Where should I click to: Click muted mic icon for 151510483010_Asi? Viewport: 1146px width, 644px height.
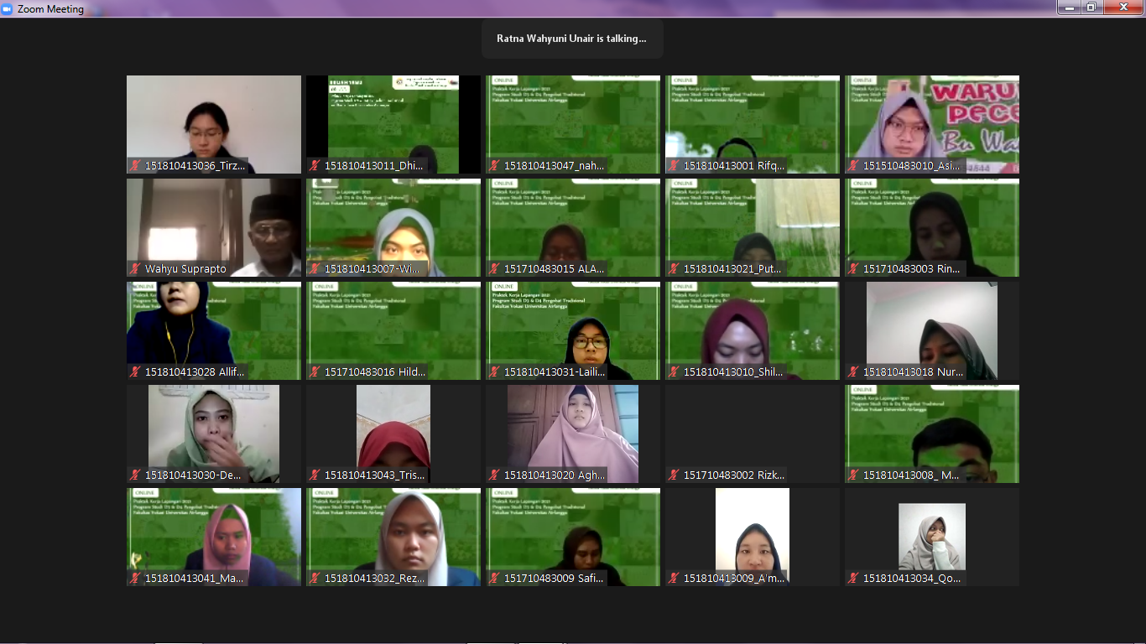click(x=853, y=166)
